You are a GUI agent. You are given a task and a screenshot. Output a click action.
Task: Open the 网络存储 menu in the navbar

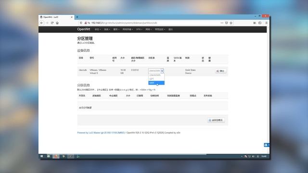128,29
